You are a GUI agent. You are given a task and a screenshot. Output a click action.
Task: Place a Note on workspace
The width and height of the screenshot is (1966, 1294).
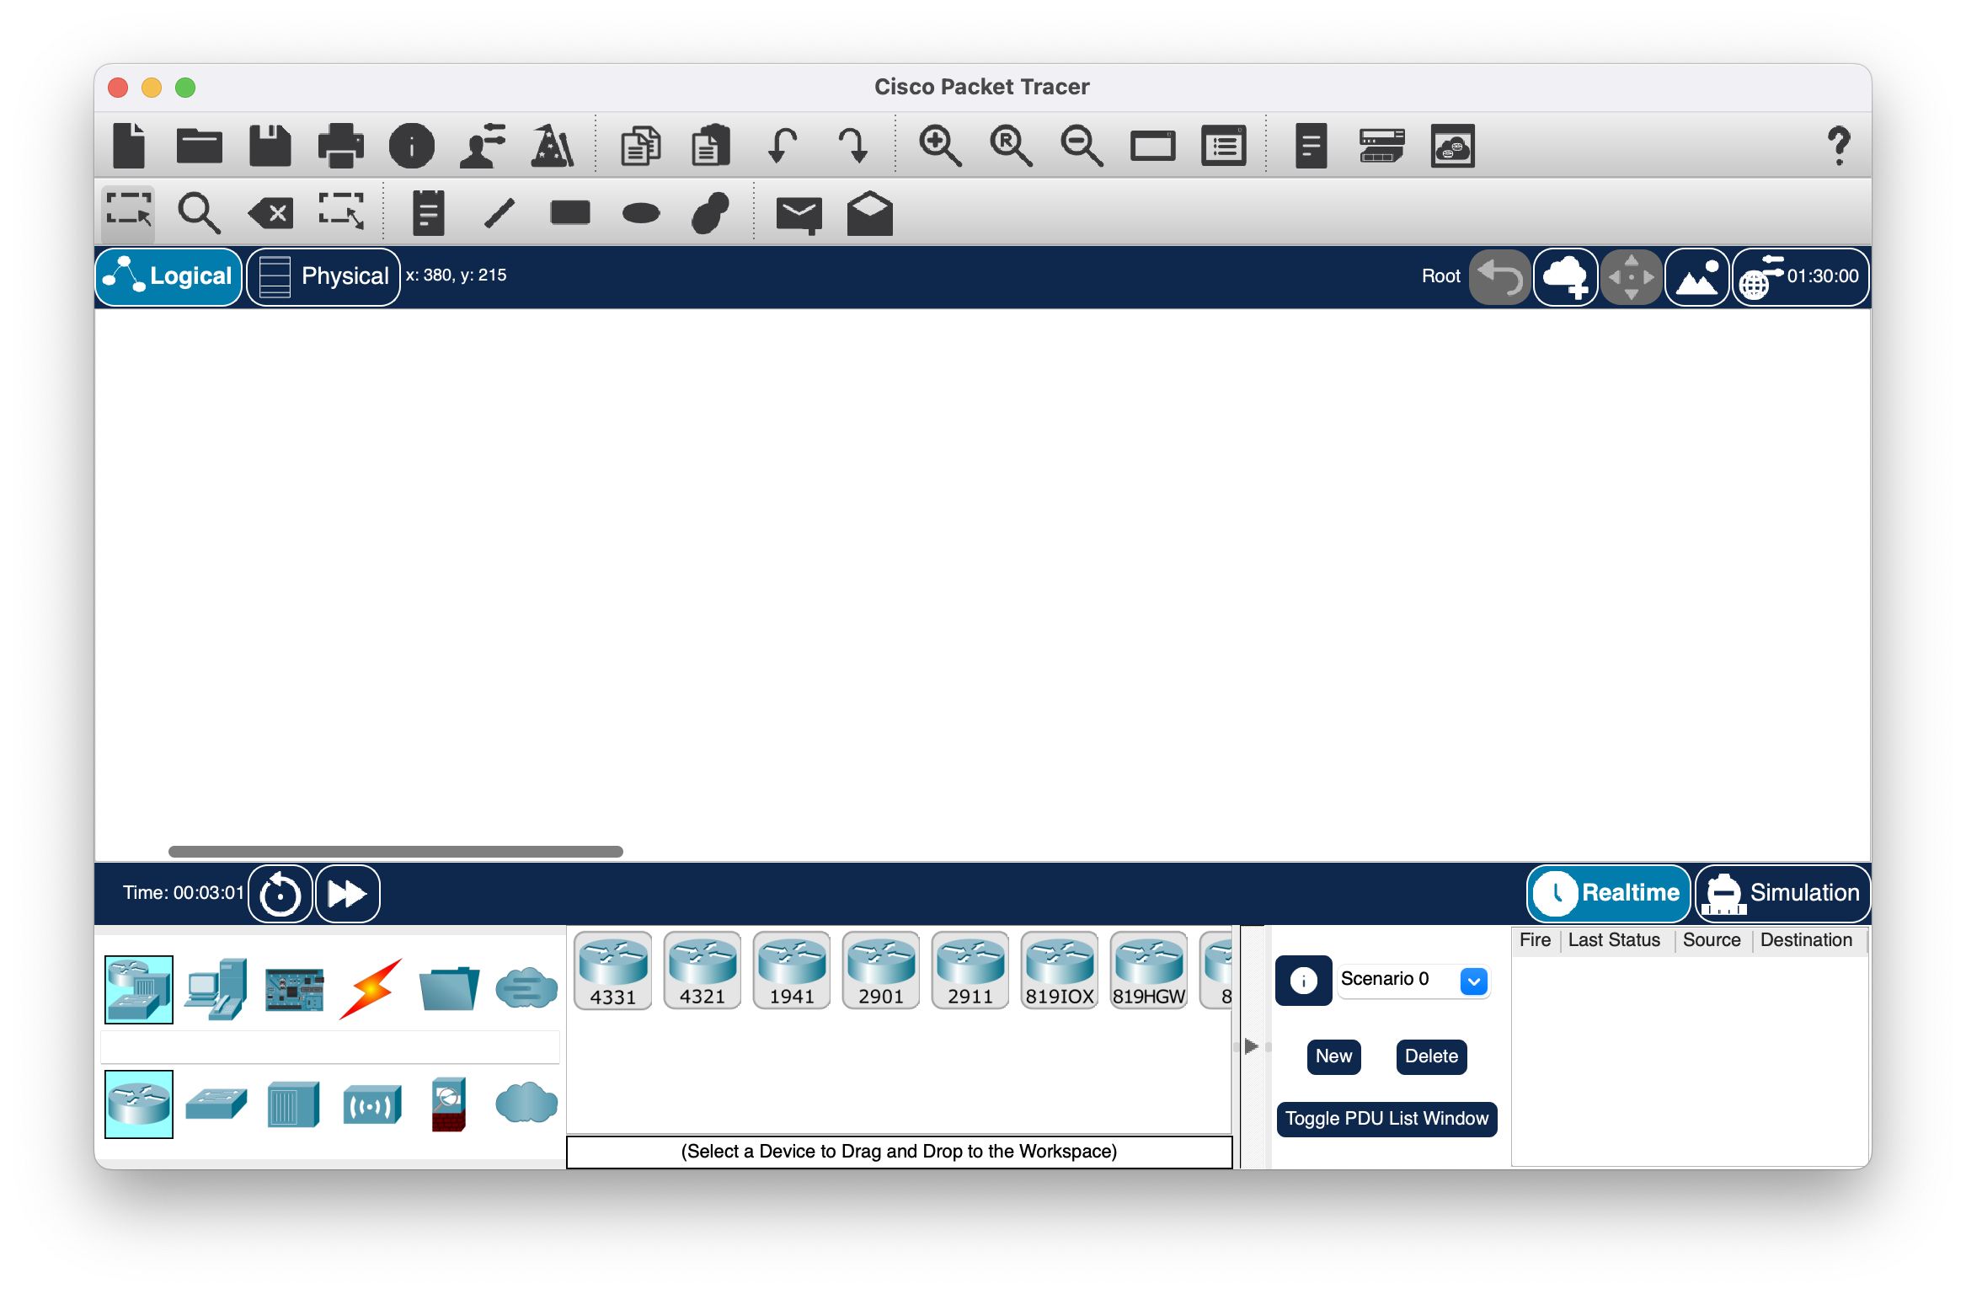pyautogui.click(x=428, y=212)
